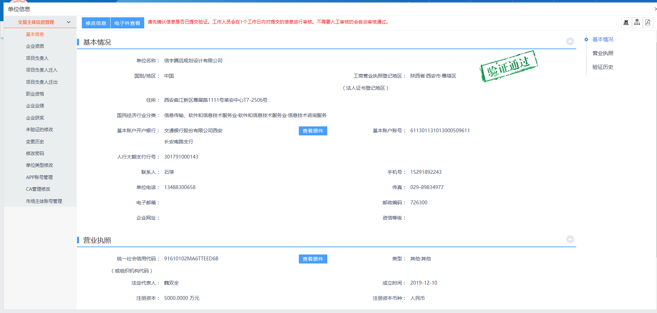View the bank account original via 查看原件
This screenshot has height=313, width=657.
click(x=312, y=131)
